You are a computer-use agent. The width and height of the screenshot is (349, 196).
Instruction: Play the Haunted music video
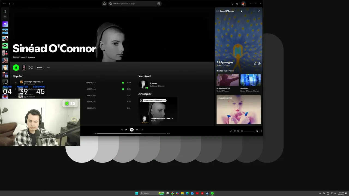point(251,80)
